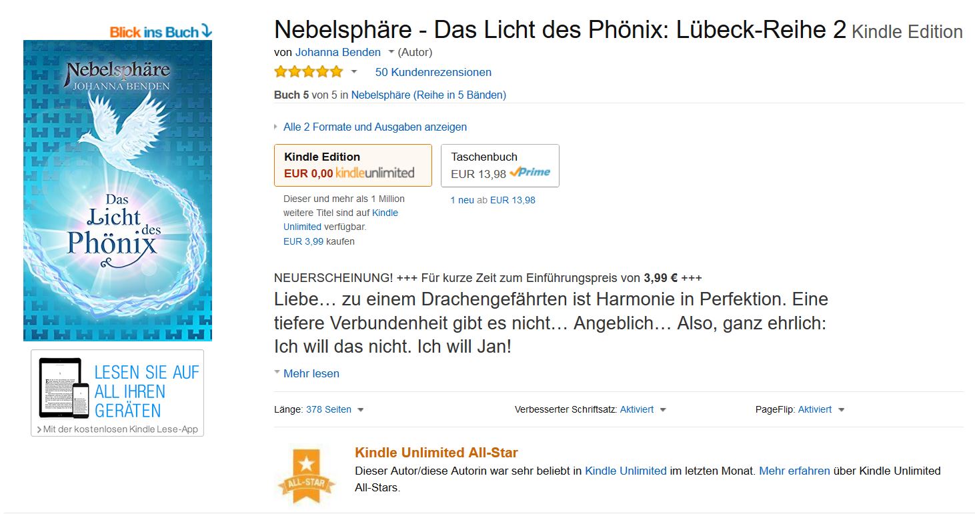Open the Länge 378 Seiten dropdown
Viewport: 975px width, 514px height.
[x=360, y=410]
